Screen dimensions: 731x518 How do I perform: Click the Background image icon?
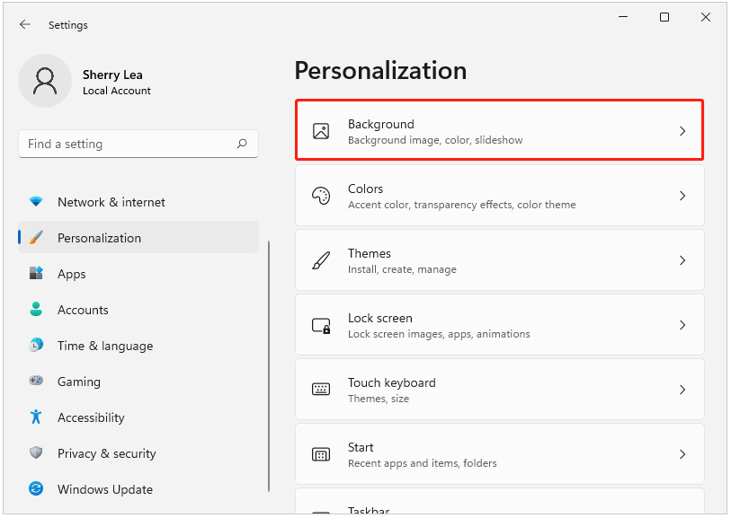point(321,130)
